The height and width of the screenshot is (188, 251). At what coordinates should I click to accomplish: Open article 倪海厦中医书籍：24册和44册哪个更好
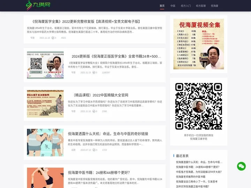[x=99, y=172]
